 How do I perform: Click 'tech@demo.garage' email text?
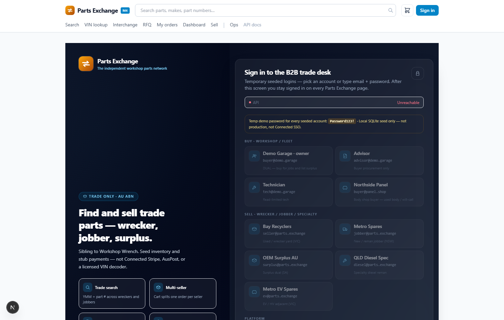pos(279,192)
